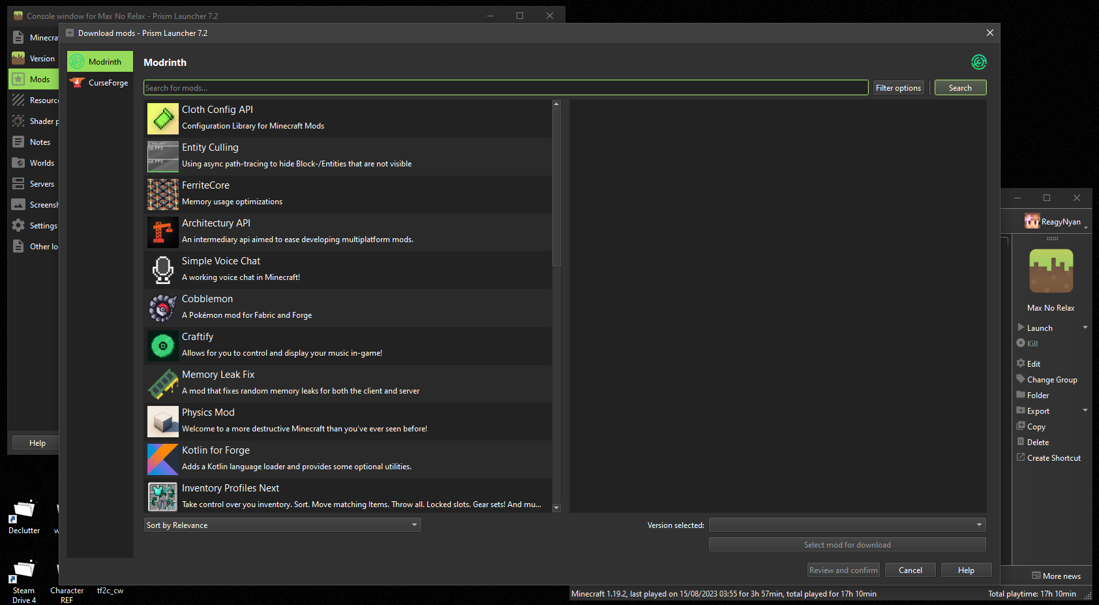
Task: Click the Search button
Action: [x=960, y=87]
